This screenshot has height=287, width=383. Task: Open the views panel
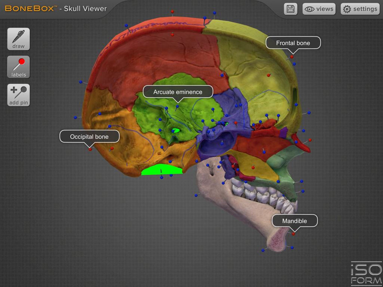pyautogui.click(x=319, y=9)
